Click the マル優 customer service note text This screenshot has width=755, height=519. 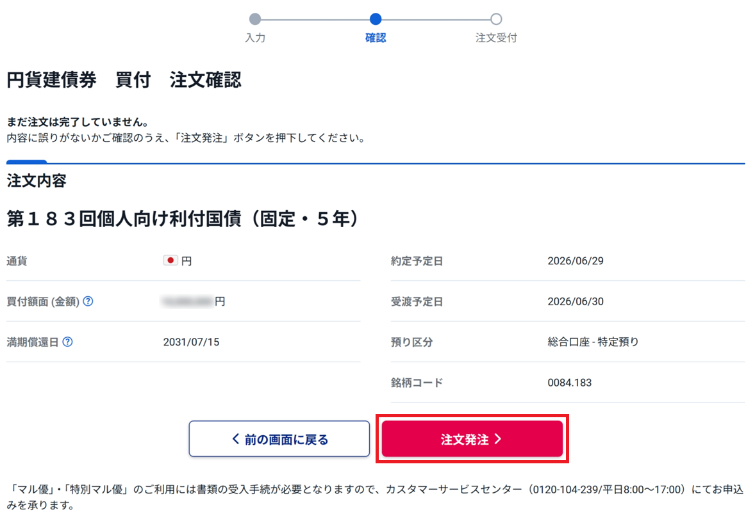pyautogui.click(x=376, y=497)
